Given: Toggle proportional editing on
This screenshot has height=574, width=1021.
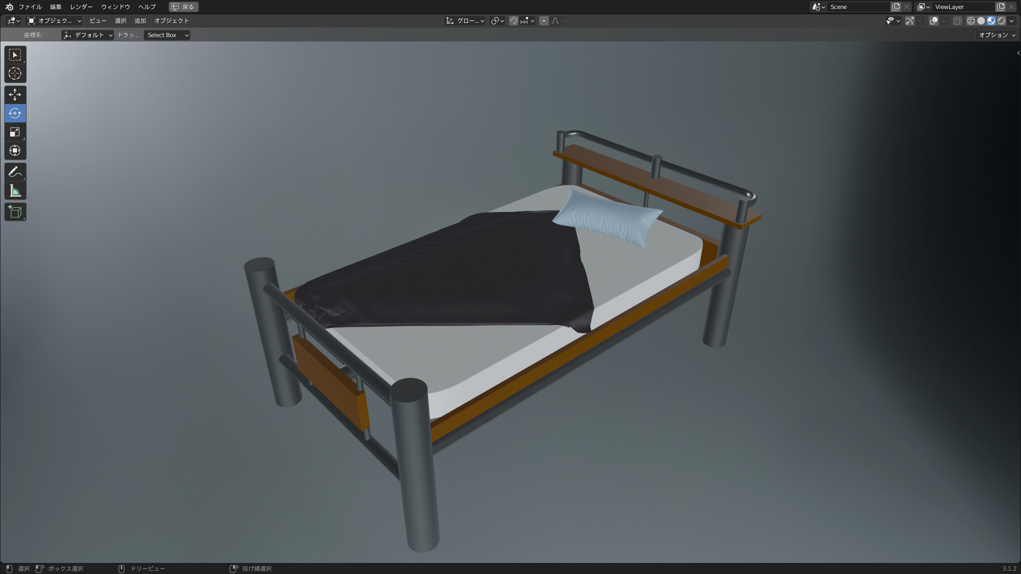Looking at the screenshot, I should coord(543,21).
